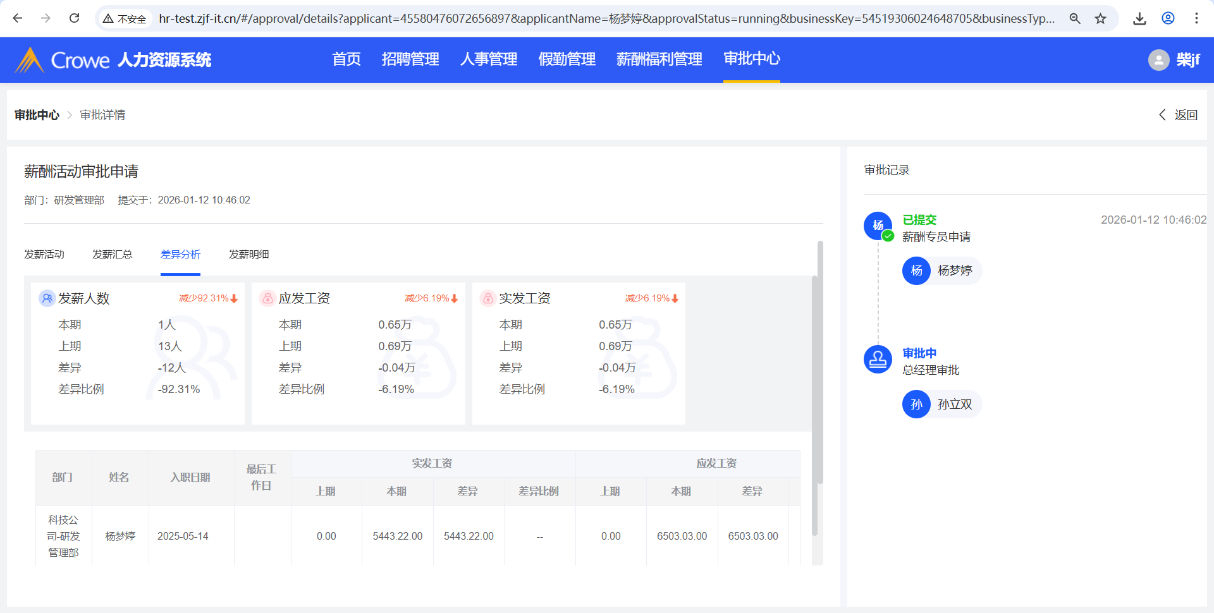The width and height of the screenshot is (1214, 613).
Task: Open the browser three-dot menu
Action: click(1196, 18)
